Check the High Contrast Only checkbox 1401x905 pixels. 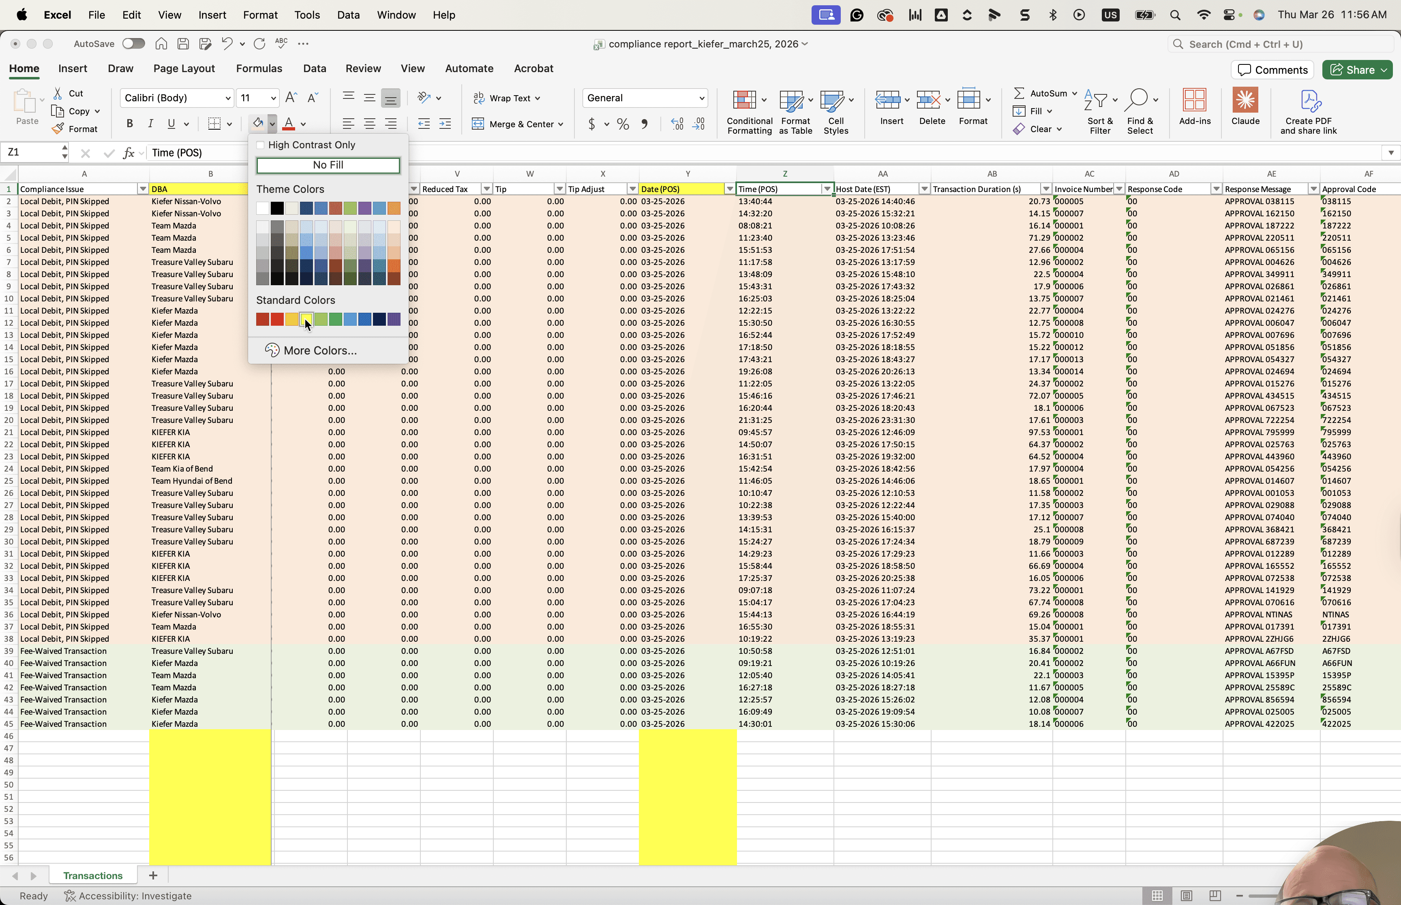pyautogui.click(x=260, y=145)
